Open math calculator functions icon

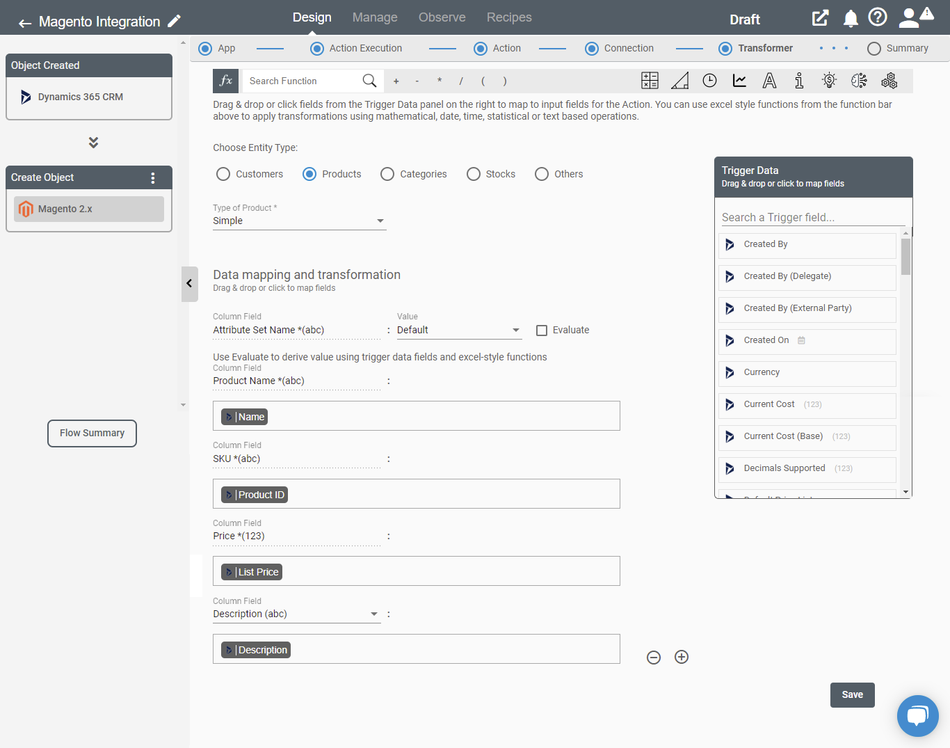point(650,81)
